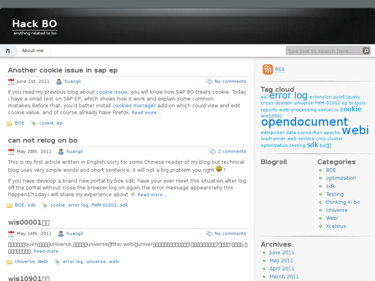Select the error log tag in tag cloud

tap(288, 95)
